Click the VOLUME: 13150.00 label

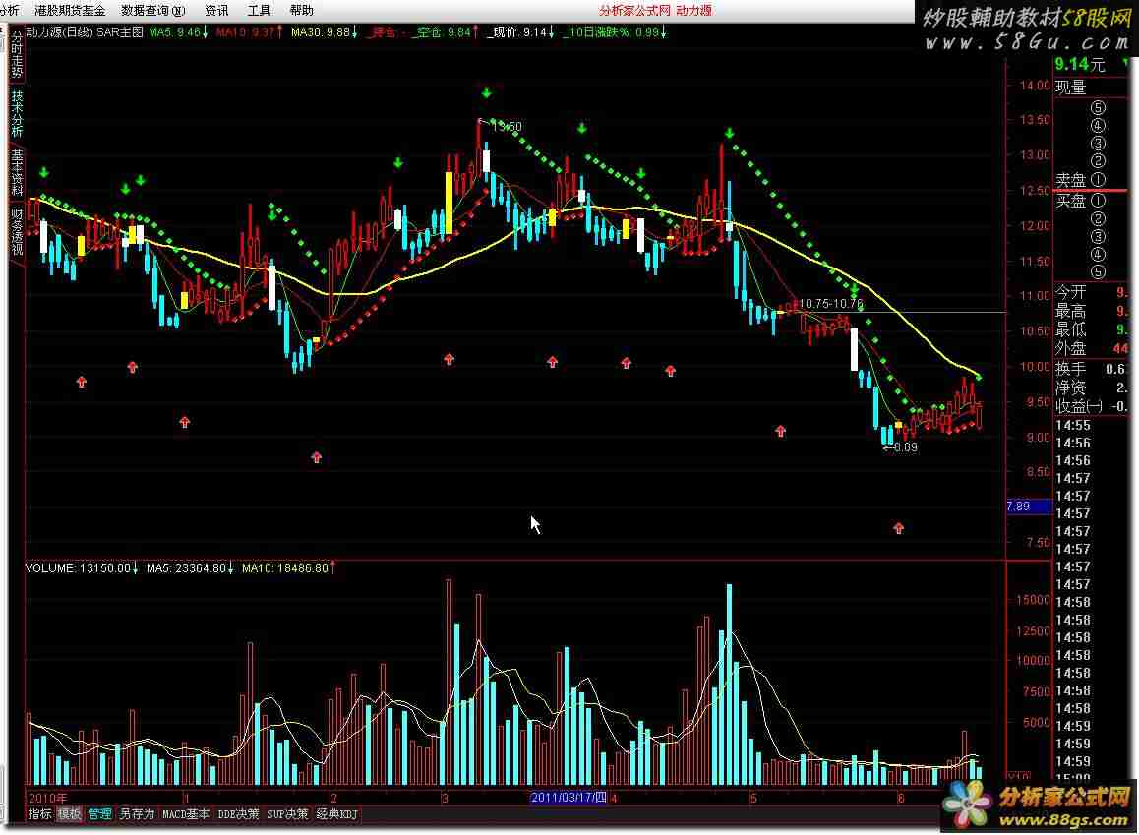pyautogui.click(x=82, y=567)
